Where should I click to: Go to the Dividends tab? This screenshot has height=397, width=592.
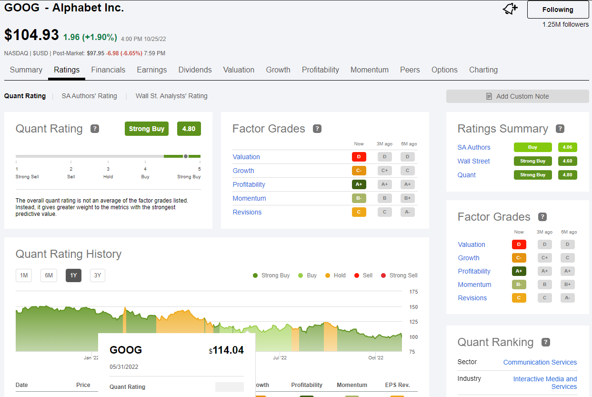195,70
